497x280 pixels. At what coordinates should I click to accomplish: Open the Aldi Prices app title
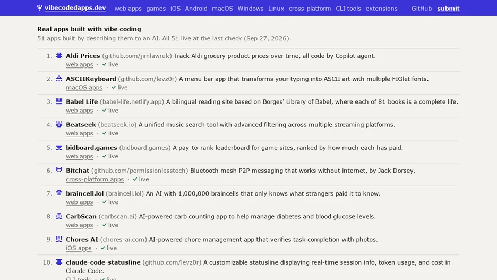pos(83,56)
